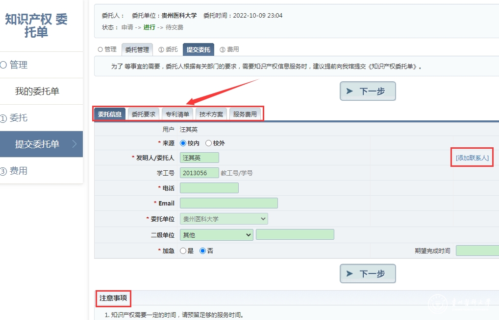Click the 添加联系人 link

(x=472, y=158)
